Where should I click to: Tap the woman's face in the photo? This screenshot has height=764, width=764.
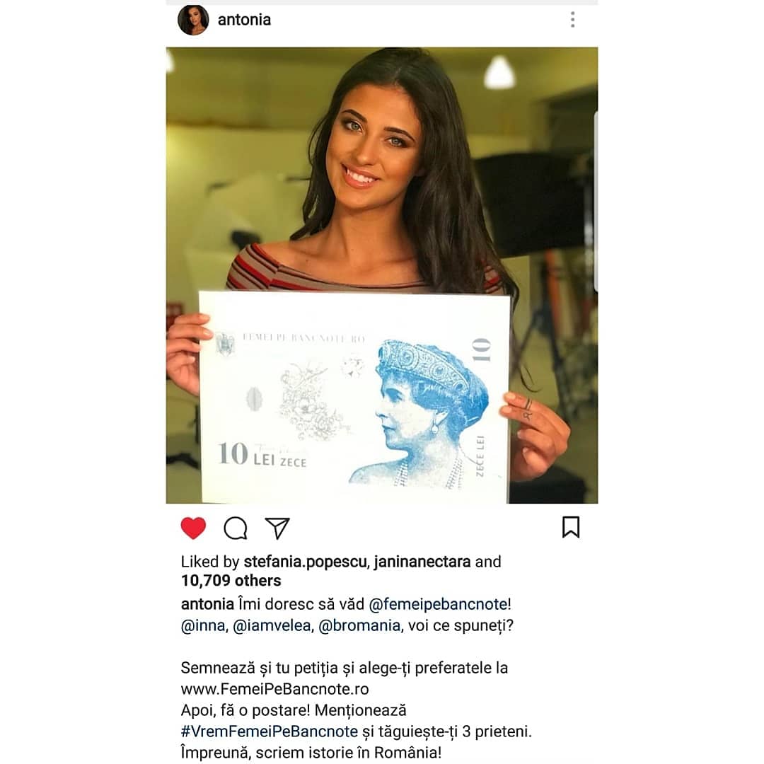click(373, 146)
